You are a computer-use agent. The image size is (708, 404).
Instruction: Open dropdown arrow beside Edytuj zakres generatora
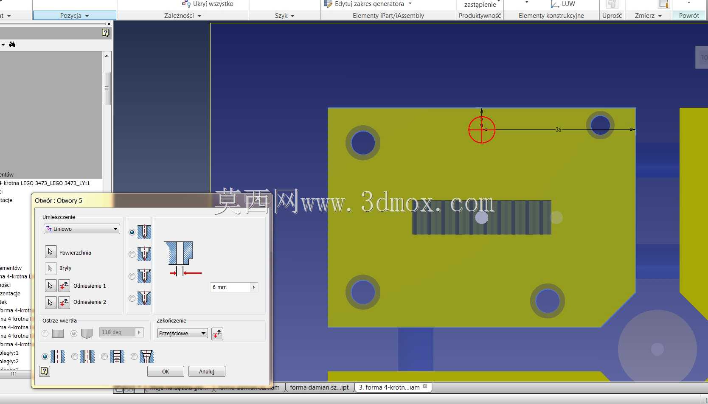[x=410, y=3]
